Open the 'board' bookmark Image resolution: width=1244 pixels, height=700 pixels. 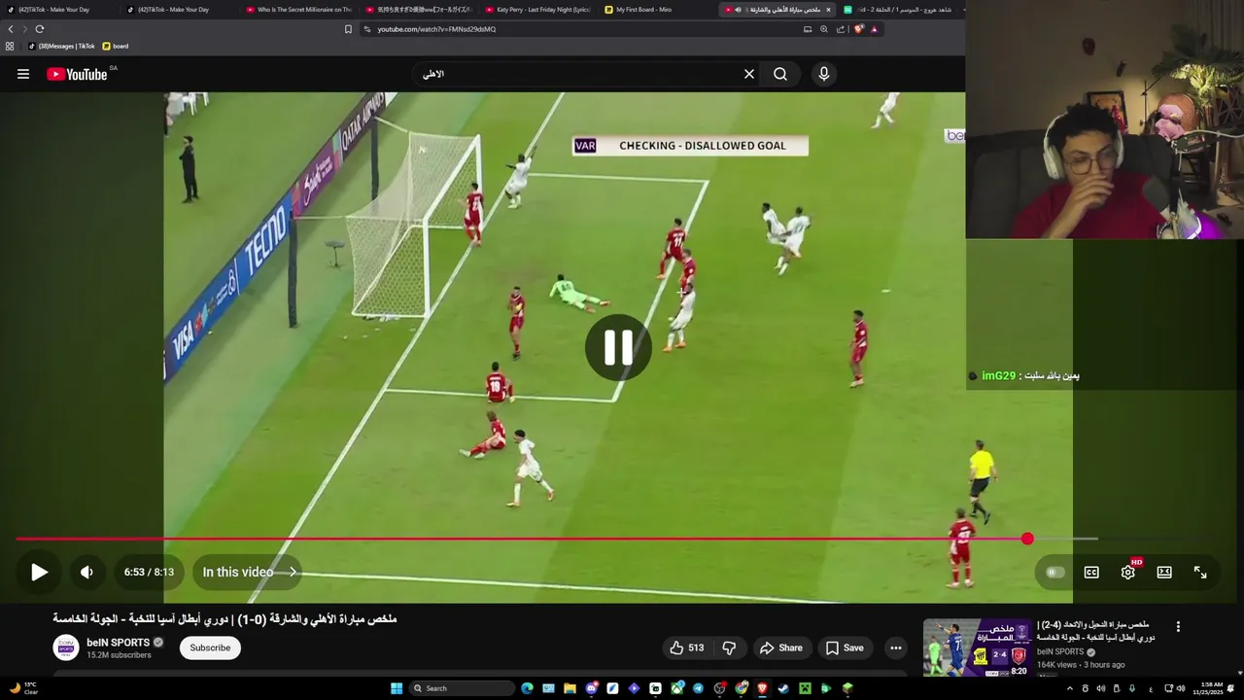click(115, 46)
